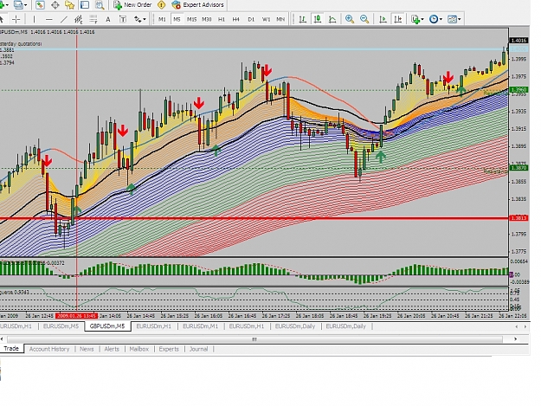Click the New Order button
Image resolution: width=541 pixels, height=406 pixels.
[132, 5]
